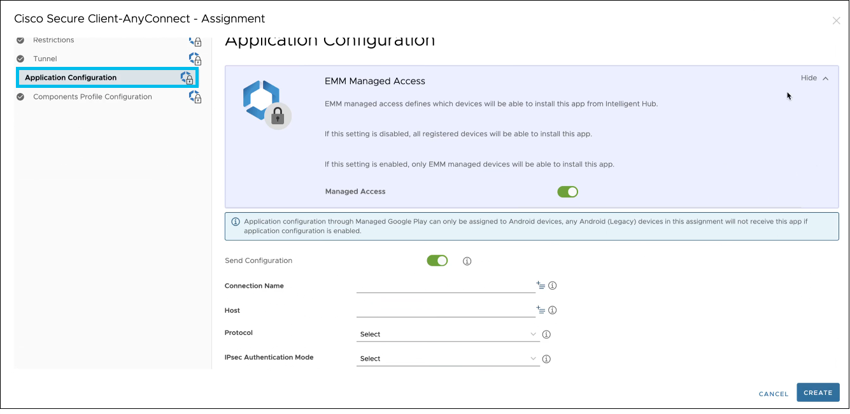Insert lookup value icon for Connection Name

click(541, 285)
